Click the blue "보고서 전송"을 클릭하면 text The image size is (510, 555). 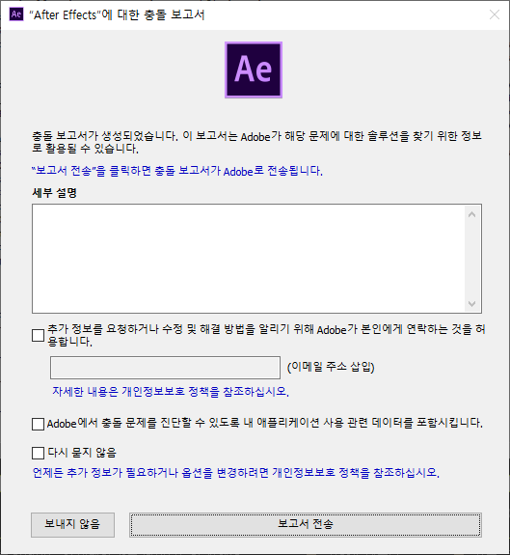tap(177, 171)
